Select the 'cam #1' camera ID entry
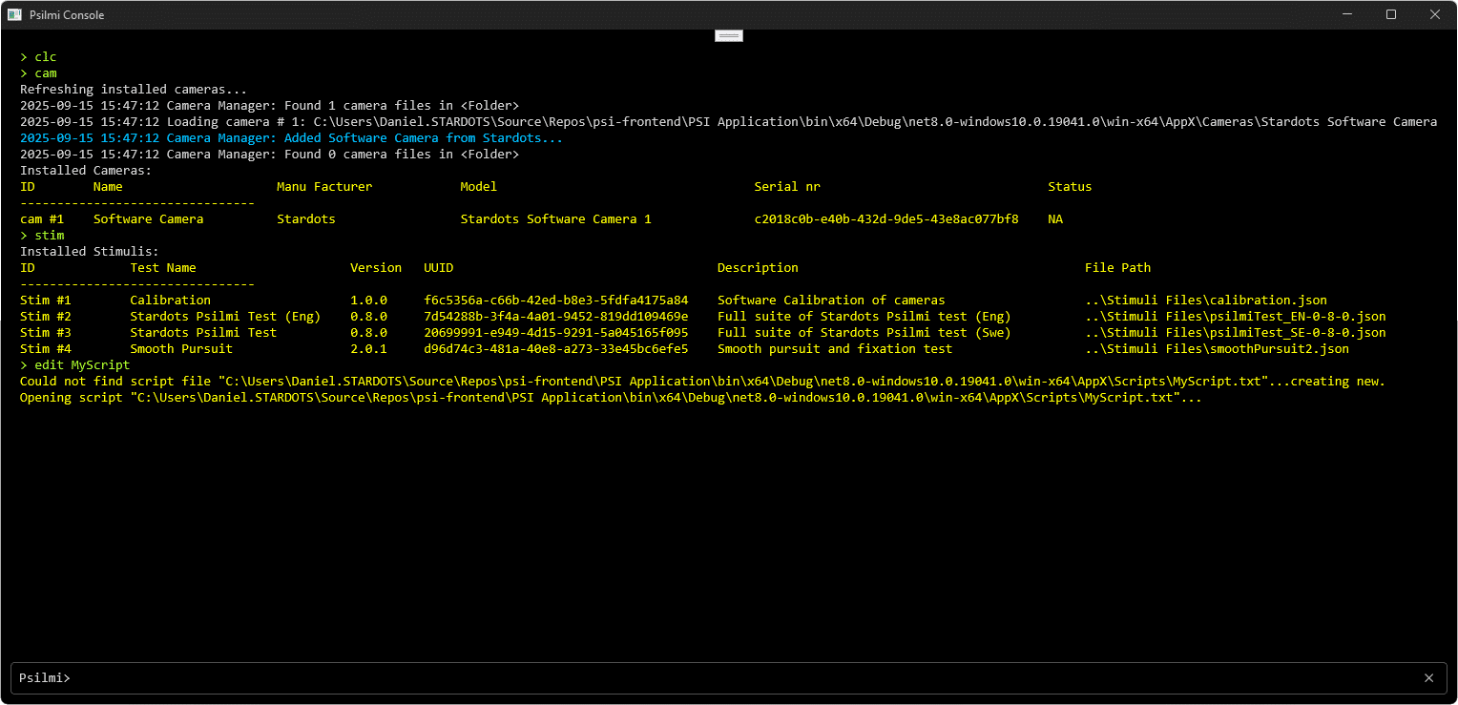The width and height of the screenshot is (1458, 705). click(42, 219)
